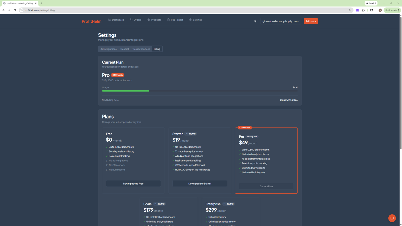Open a new browser tab

click(41, 3)
